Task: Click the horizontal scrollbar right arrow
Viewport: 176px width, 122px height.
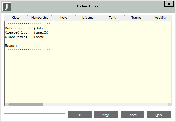Action: (169, 104)
